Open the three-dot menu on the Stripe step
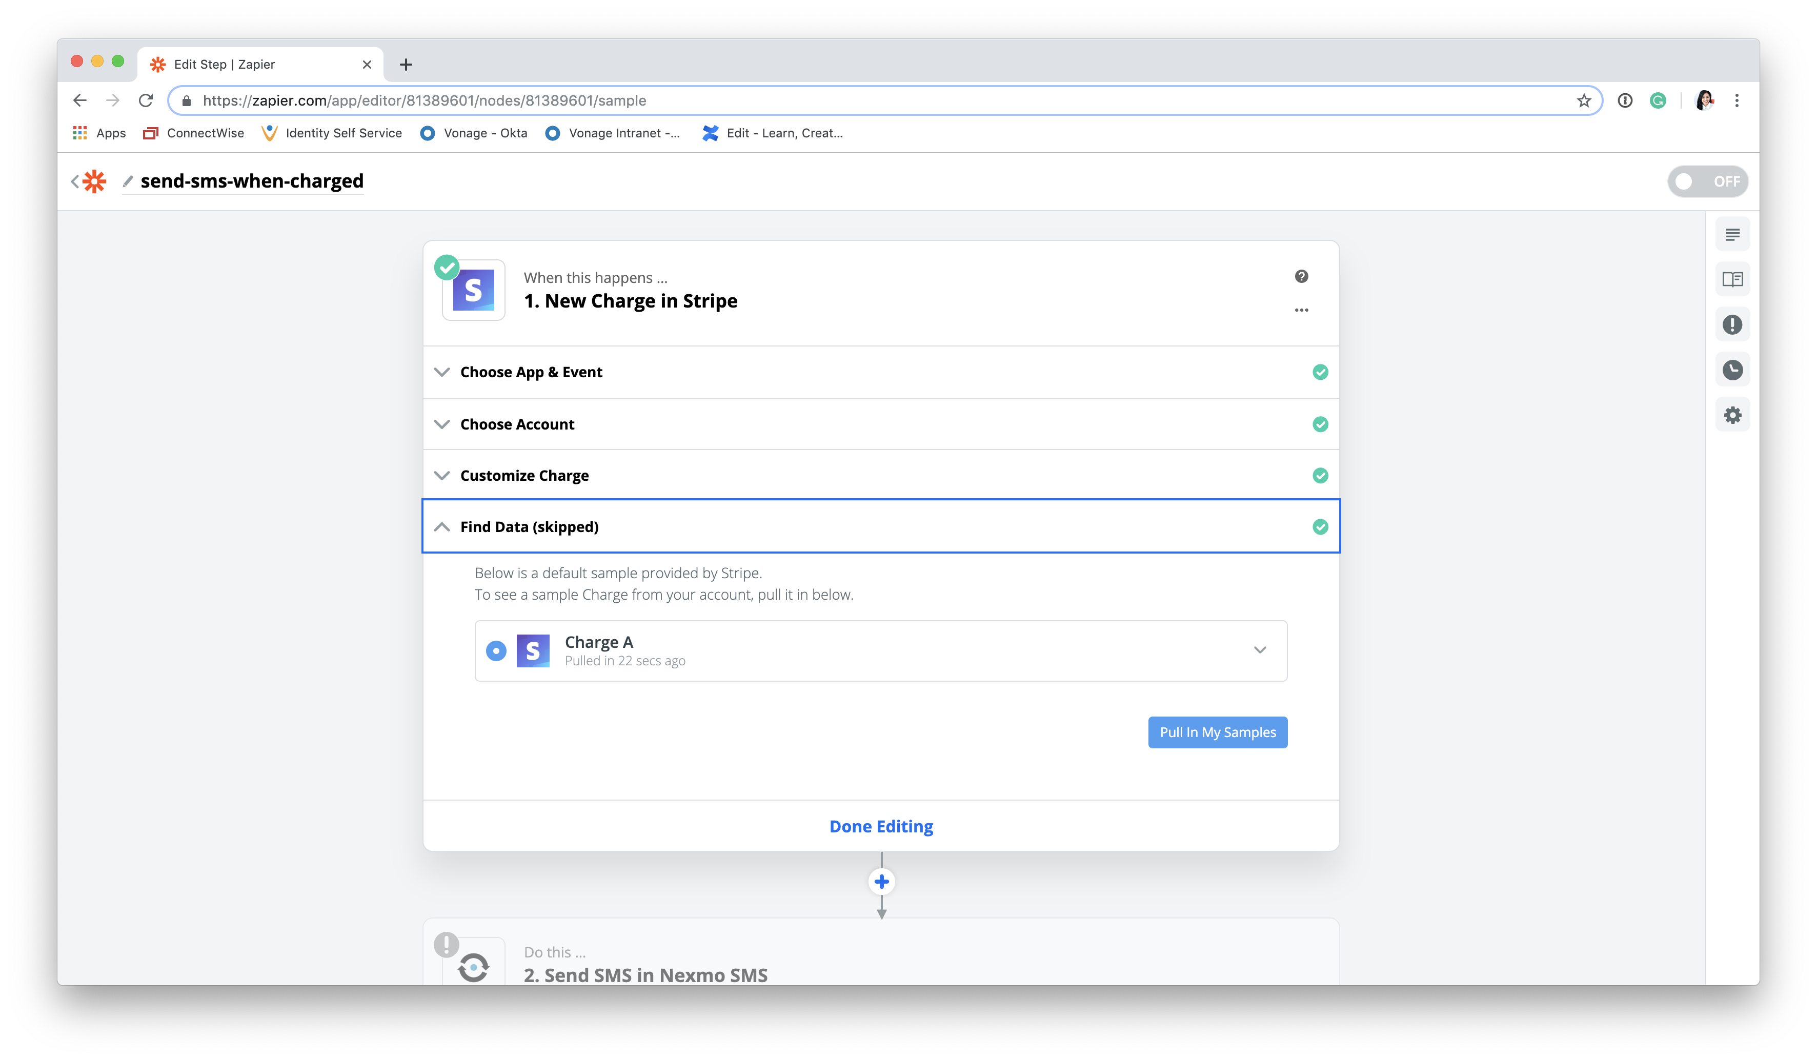 coord(1301,310)
